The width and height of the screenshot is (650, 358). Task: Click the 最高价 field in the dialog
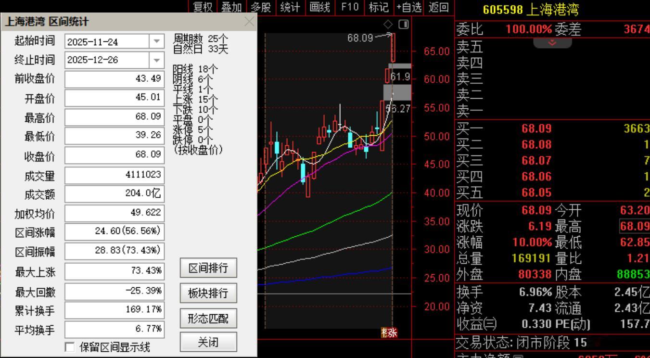(114, 117)
